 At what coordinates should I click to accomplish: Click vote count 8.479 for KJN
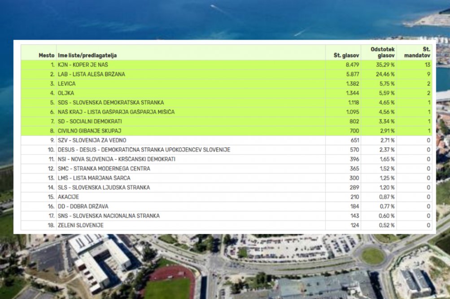pyautogui.click(x=353, y=65)
